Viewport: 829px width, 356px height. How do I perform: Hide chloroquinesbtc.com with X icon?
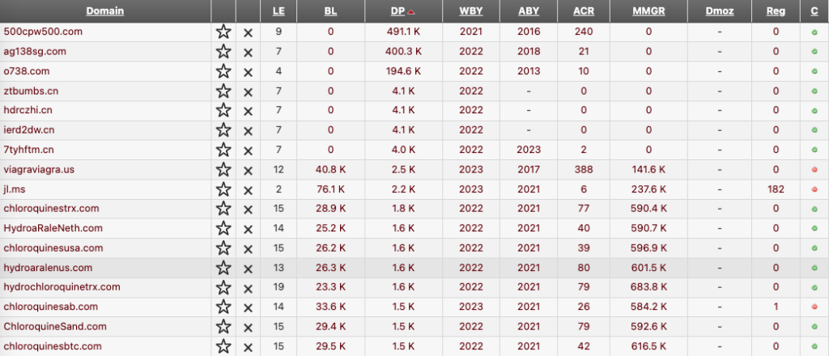click(x=248, y=347)
